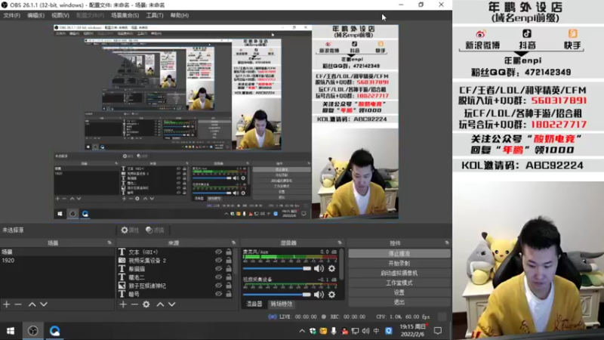This screenshot has height=340, width=604.
Task: Add a new source with plus icon
Action: (123, 304)
